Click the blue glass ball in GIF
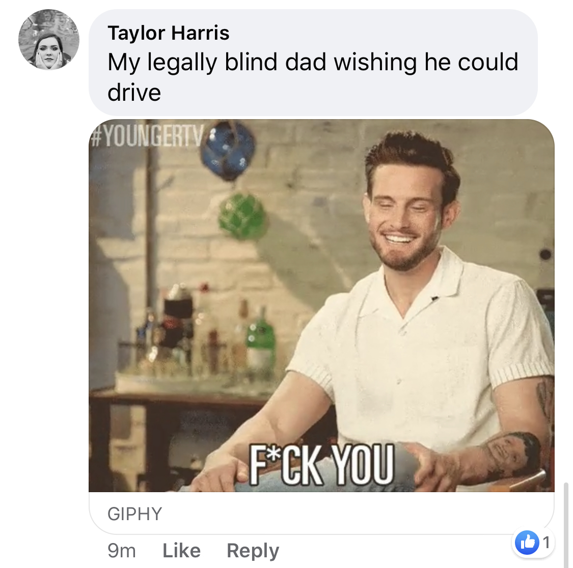The width and height of the screenshot is (573, 568). 228,150
